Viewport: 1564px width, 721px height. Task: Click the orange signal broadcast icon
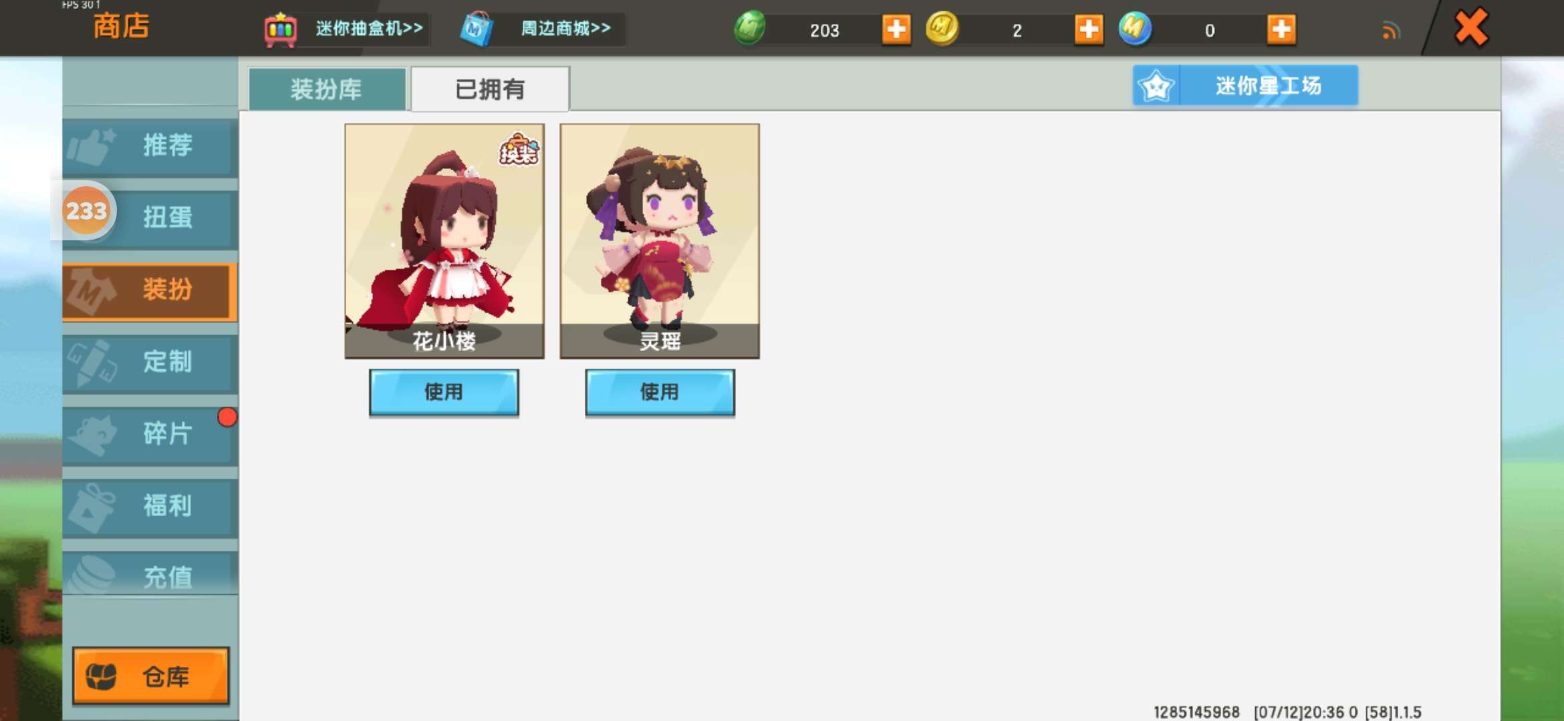pyautogui.click(x=1390, y=31)
